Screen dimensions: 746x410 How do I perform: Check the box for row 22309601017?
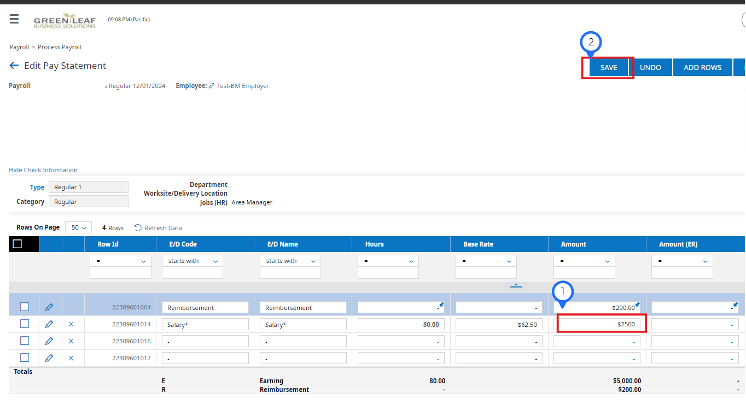(x=25, y=358)
